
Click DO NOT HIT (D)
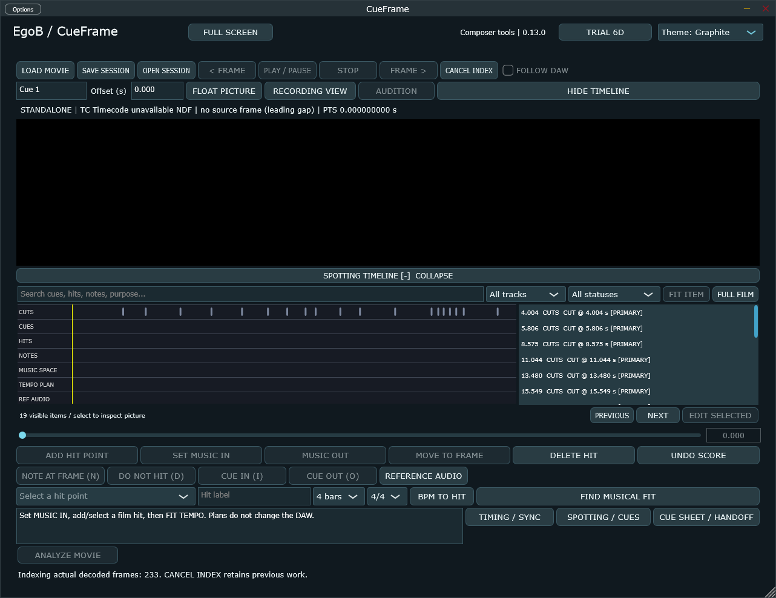(x=151, y=476)
